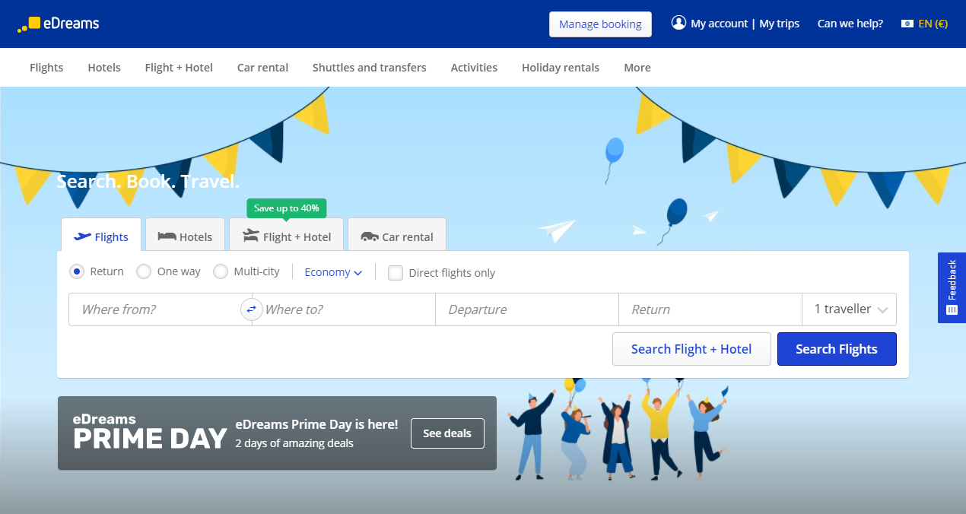Open Activities in the navigation bar
The height and width of the screenshot is (514, 966).
474,67
